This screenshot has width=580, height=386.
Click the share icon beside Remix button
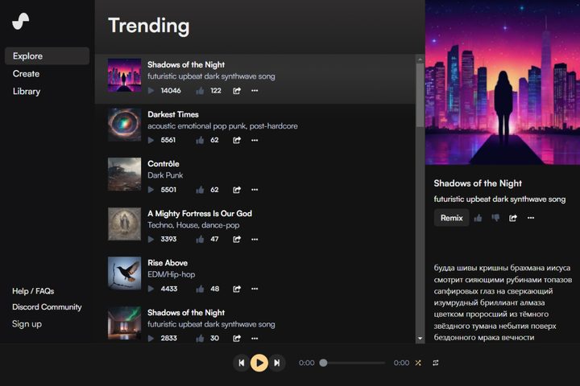(x=513, y=218)
